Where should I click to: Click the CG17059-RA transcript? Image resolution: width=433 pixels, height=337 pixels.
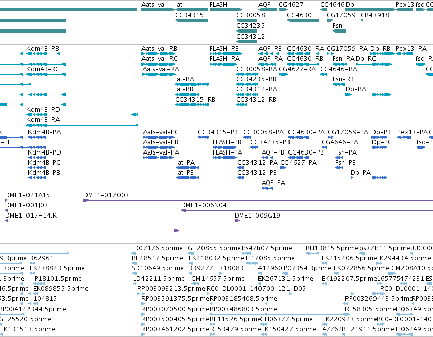coord(330,54)
